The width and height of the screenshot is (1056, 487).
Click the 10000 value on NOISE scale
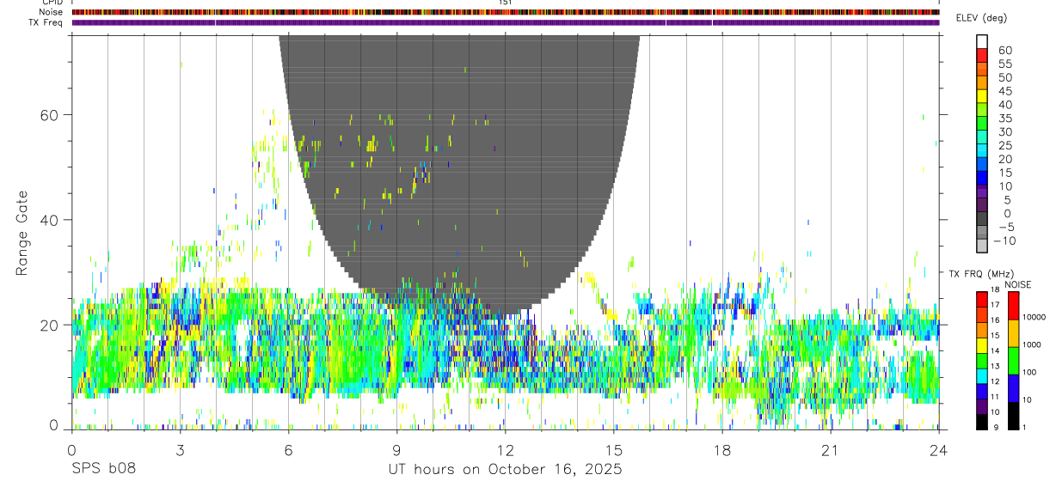coord(1034,318)
